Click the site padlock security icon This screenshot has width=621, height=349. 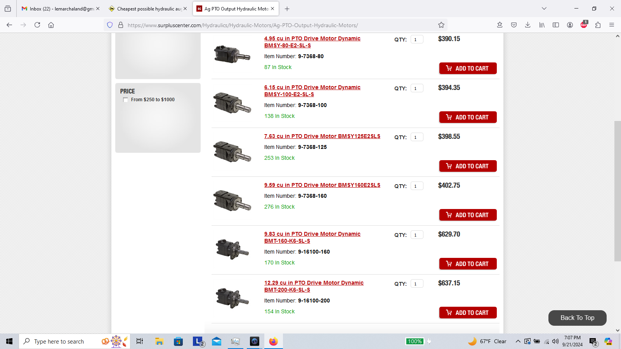[x=121, y=25]
